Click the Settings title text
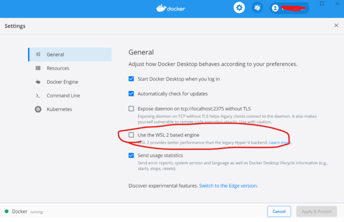 pyautogui.click(x=15, y=26)
